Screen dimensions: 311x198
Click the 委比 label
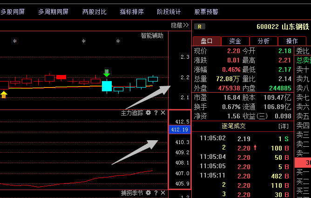click(303, 51)
